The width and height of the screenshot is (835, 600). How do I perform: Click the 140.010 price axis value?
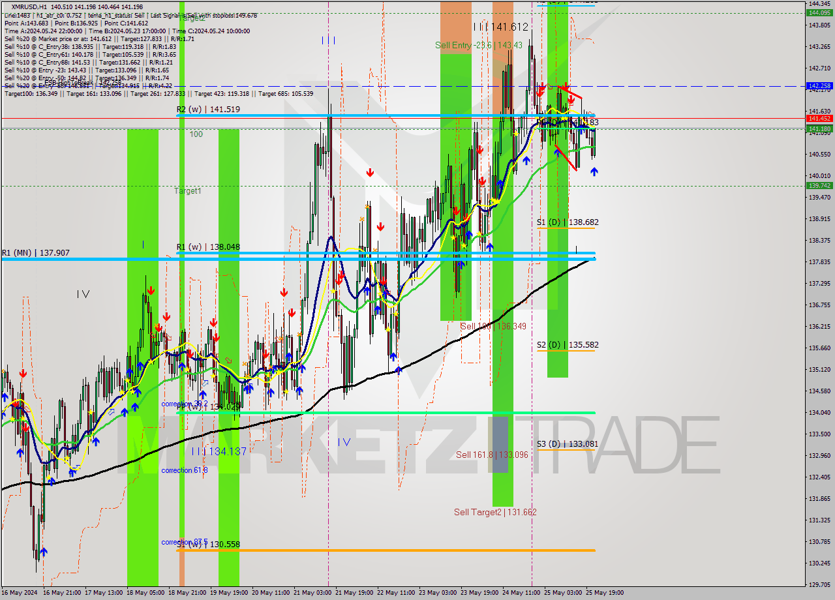coord(819,175)
